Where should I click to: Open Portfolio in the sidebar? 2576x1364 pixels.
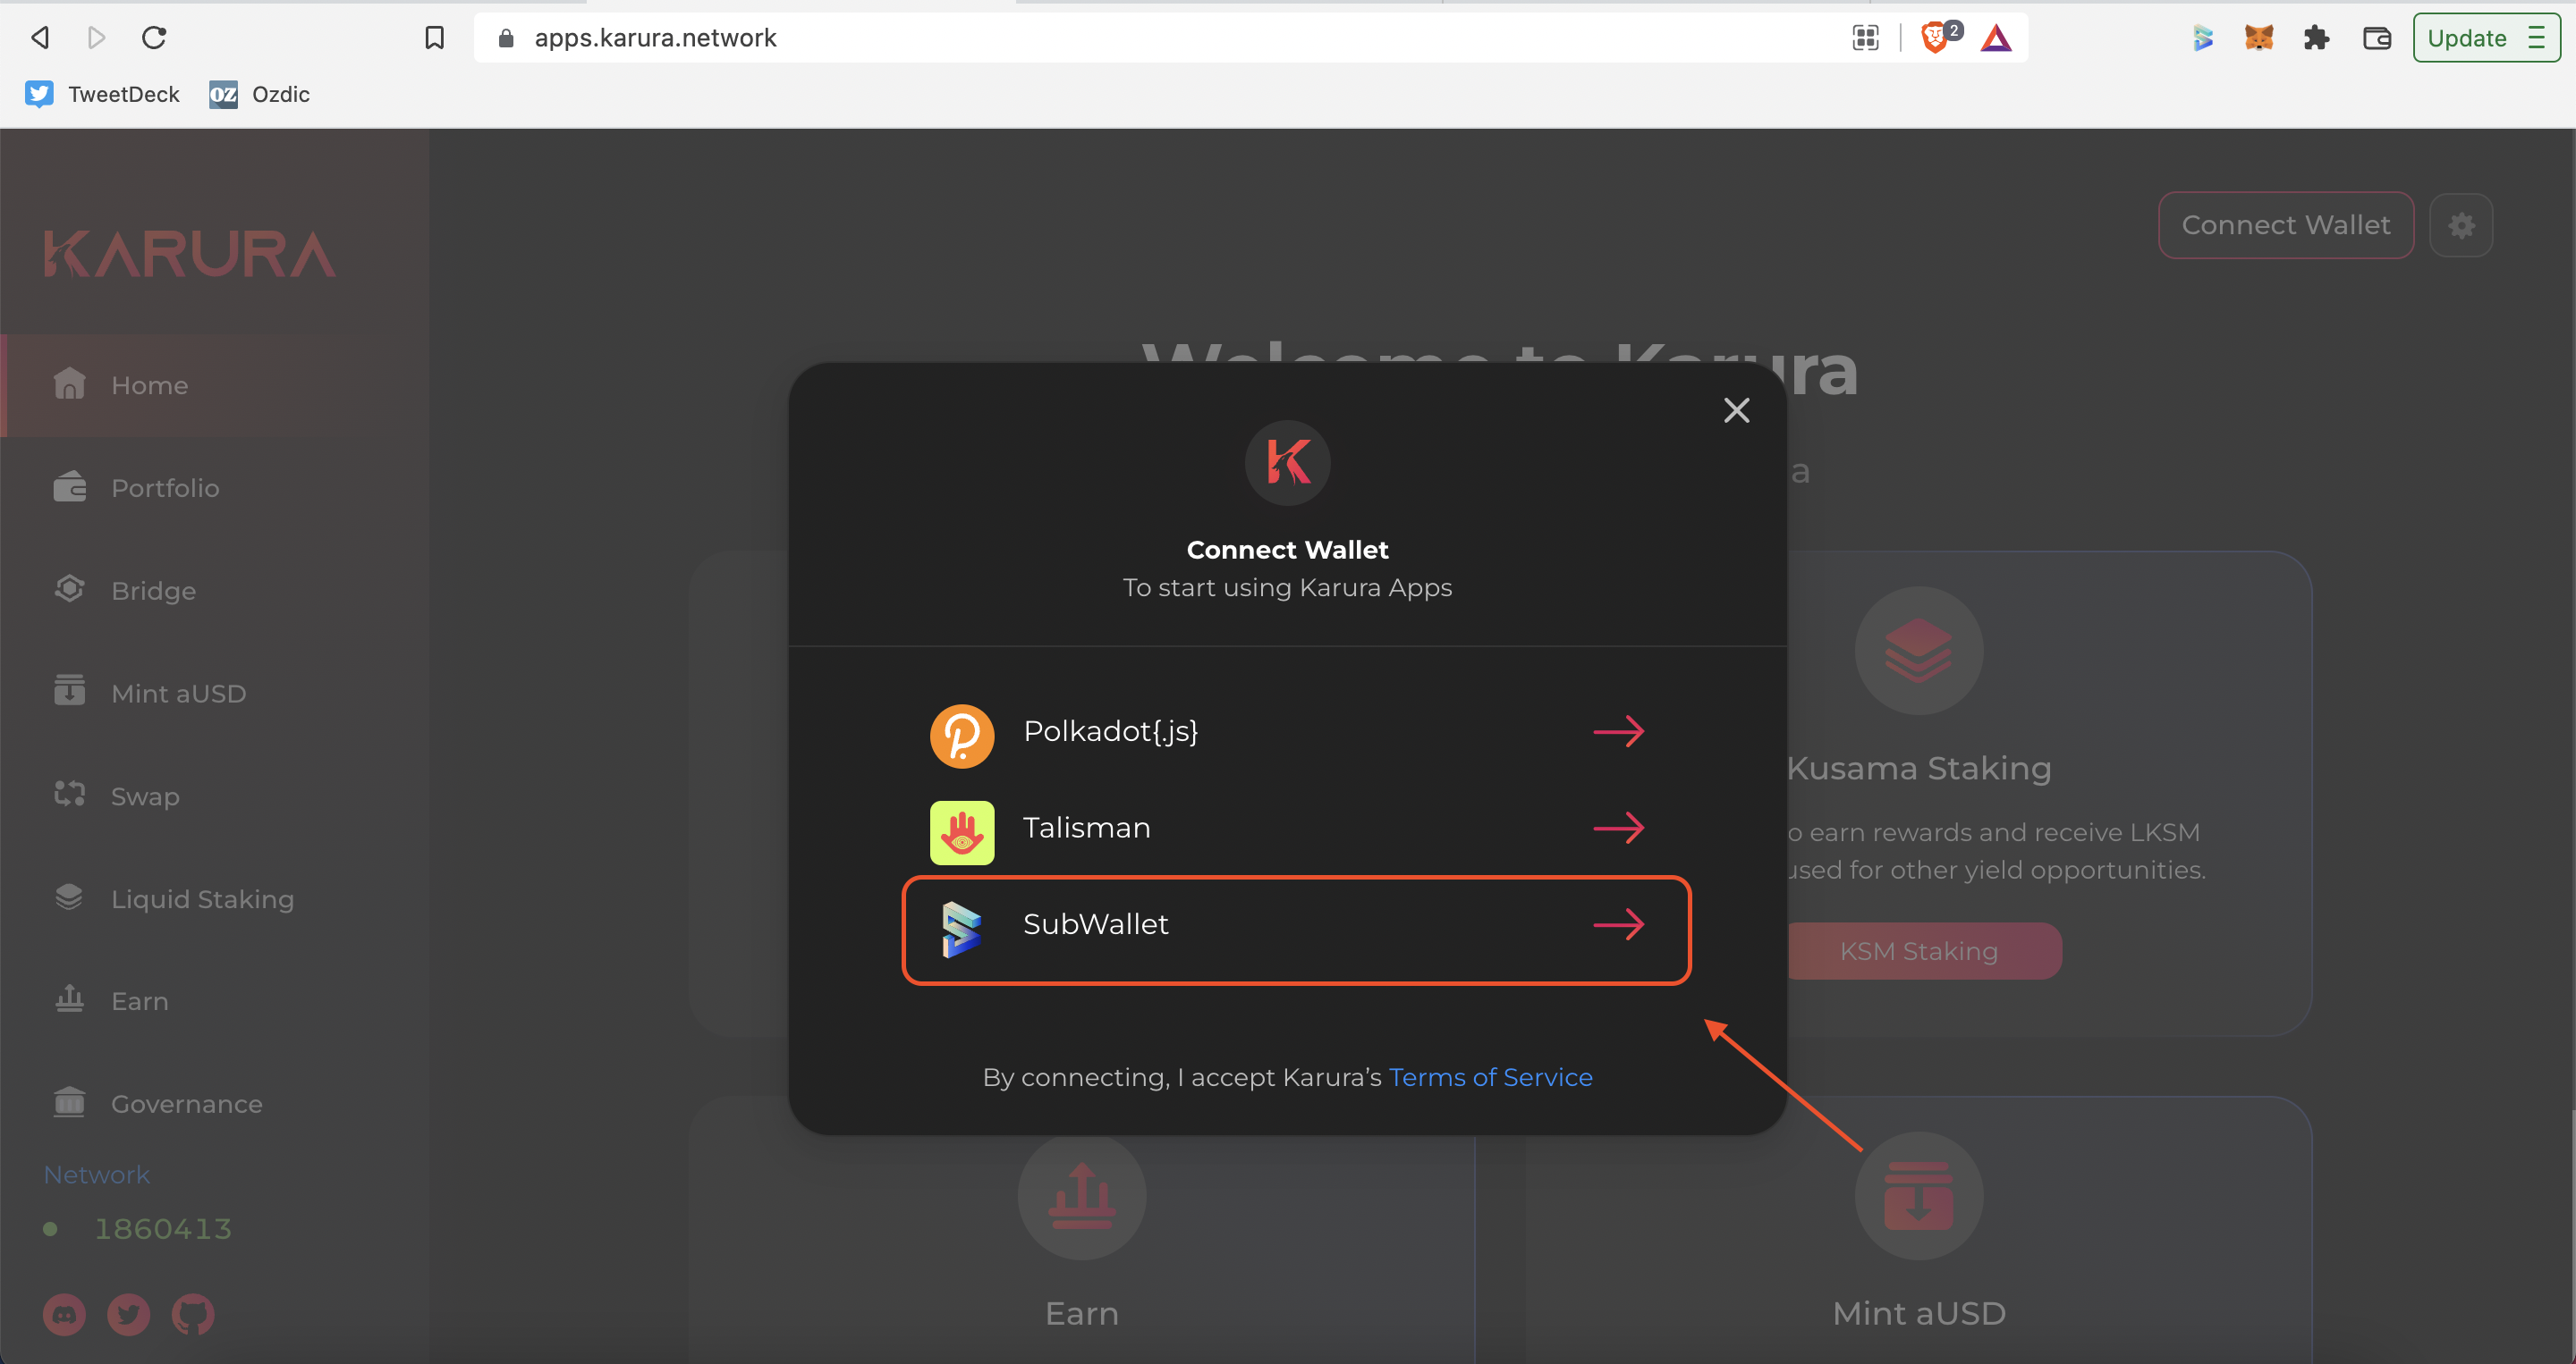215,488
